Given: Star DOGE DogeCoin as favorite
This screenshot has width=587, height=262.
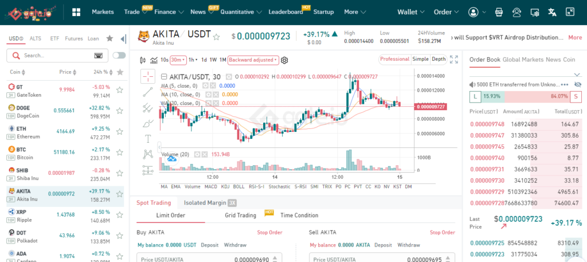Looking at the screenshot, I should tap(119, 111).
